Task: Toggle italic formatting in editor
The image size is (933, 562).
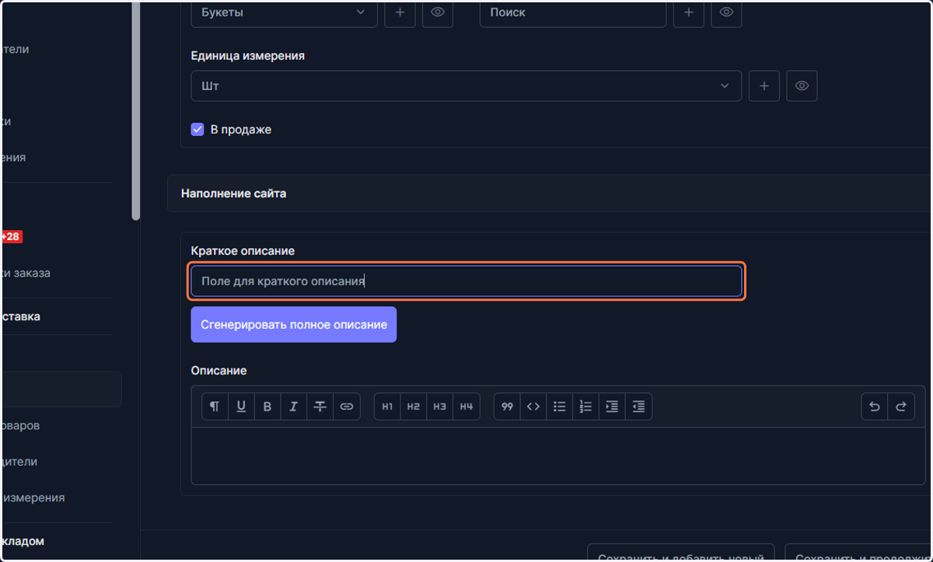Action: pyautogui.click(x=294, y=407)
